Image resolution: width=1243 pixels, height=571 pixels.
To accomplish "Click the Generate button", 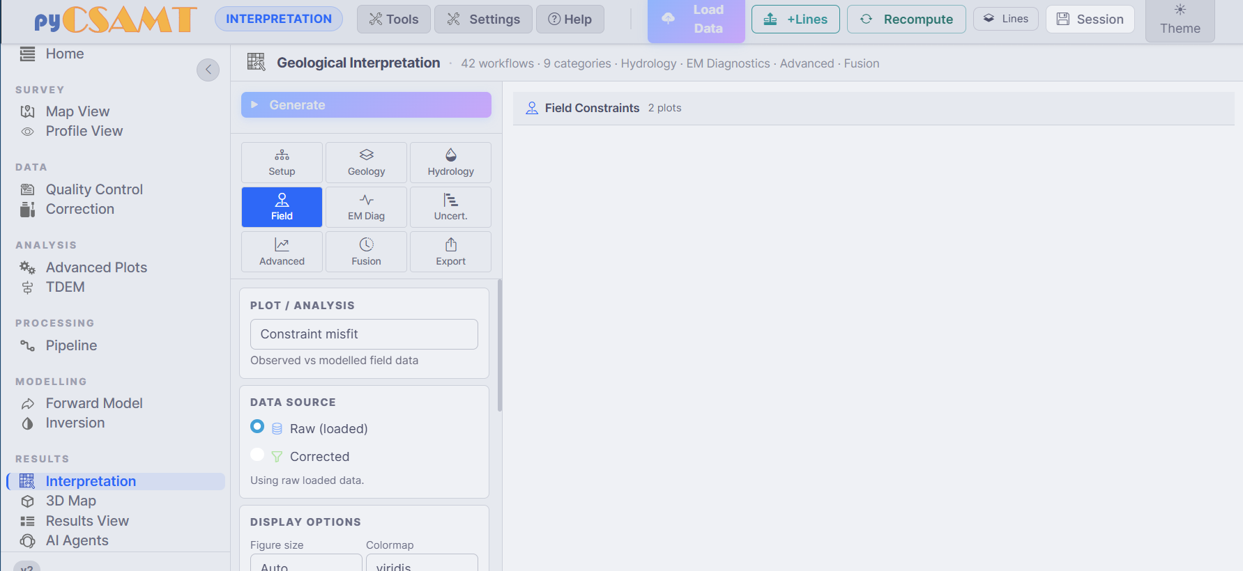I will tap(366, 105).
